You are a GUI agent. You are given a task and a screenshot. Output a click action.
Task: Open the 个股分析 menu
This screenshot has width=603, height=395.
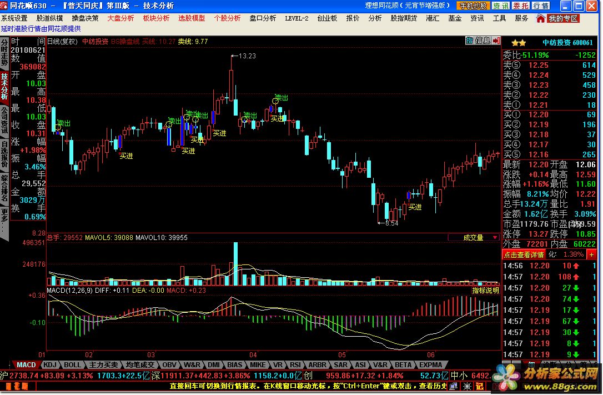[227, 18]
